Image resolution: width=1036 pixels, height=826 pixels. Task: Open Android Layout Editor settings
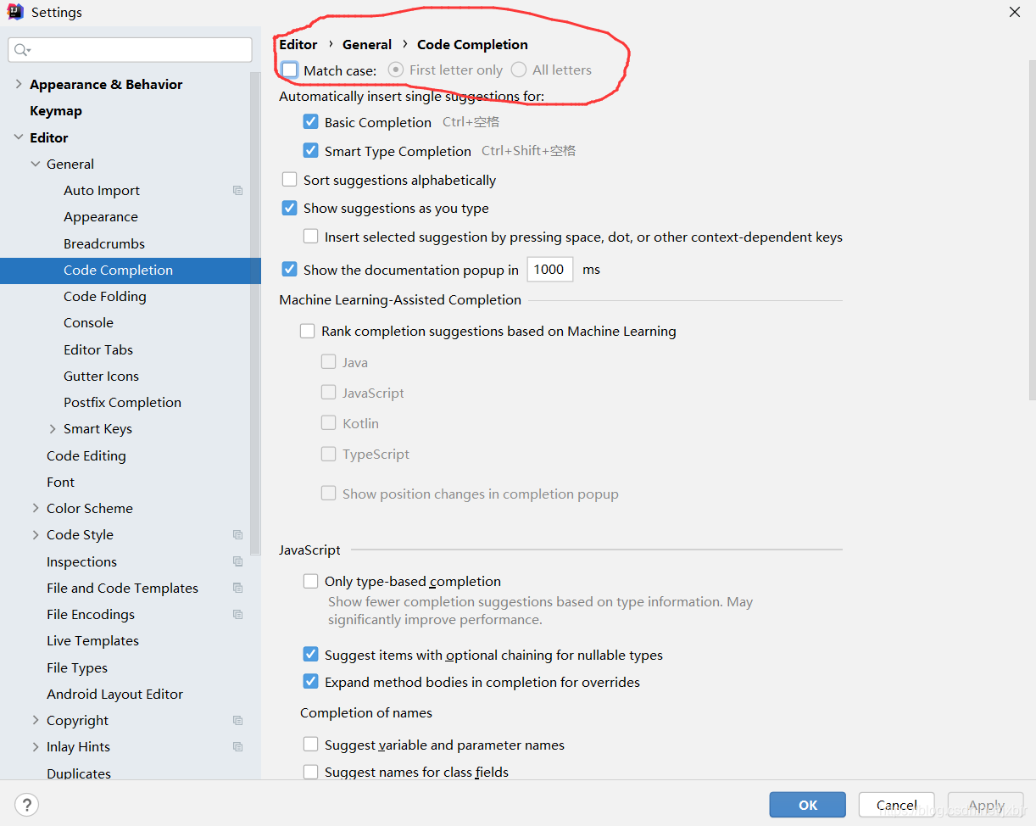[x=115, y=694]
